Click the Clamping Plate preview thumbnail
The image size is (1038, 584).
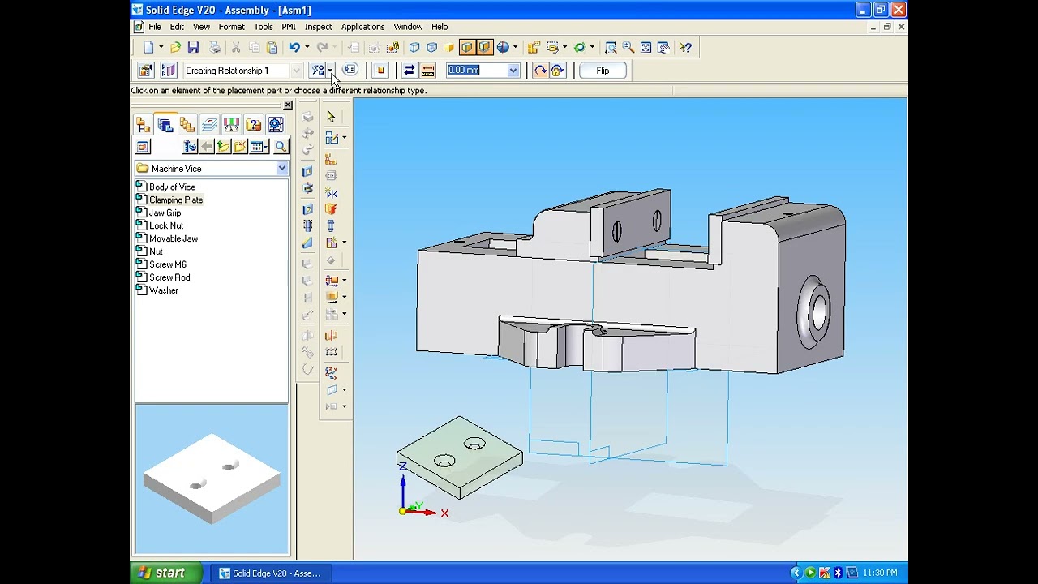212,479
